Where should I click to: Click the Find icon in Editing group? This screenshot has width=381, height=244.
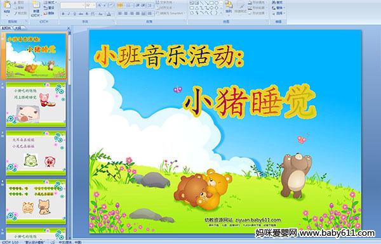pos(277,2)
